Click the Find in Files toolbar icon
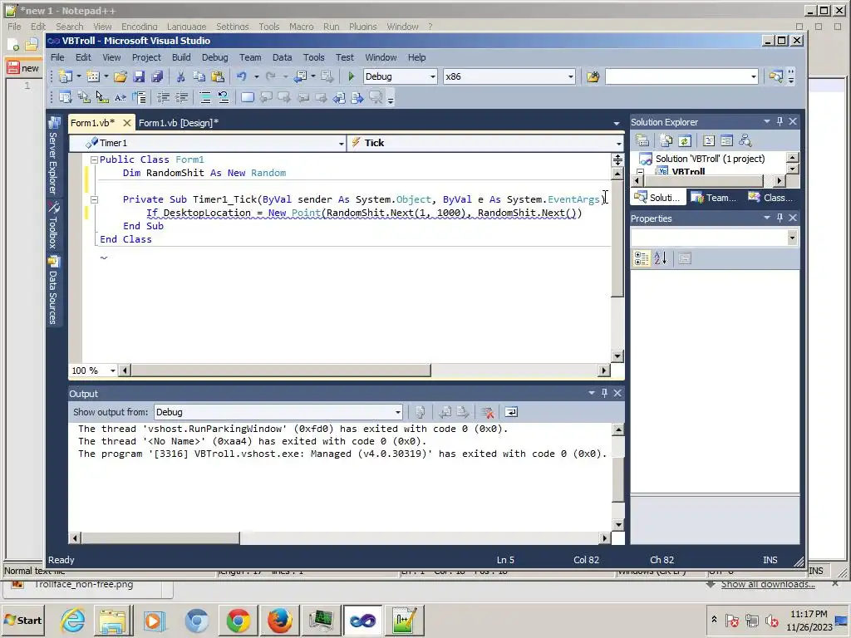Viewport: 851px width, 638px height. (593, 76)
